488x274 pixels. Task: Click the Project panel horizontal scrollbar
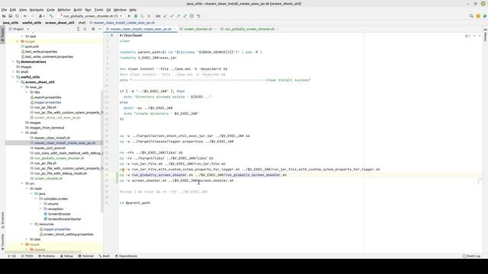point(43,252)
